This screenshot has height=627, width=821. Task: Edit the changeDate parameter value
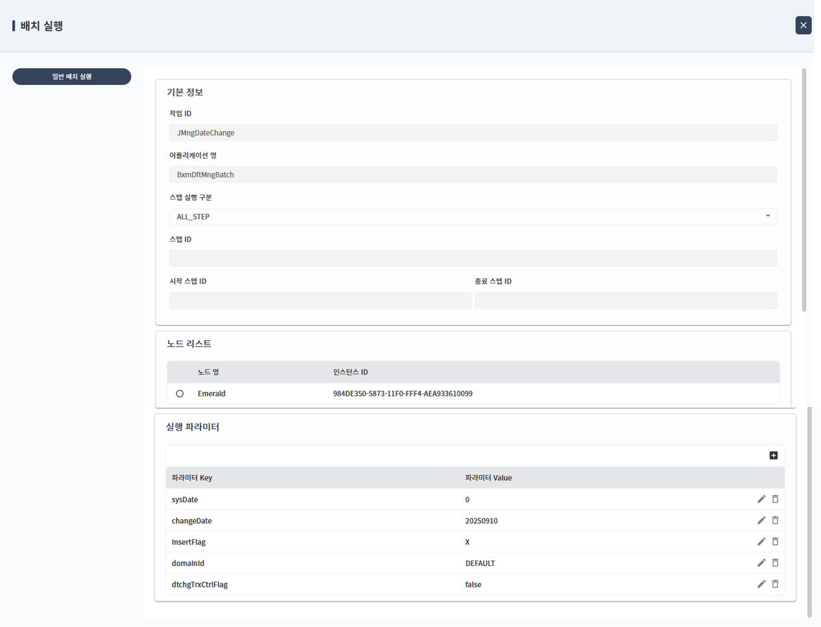[761, 521]
